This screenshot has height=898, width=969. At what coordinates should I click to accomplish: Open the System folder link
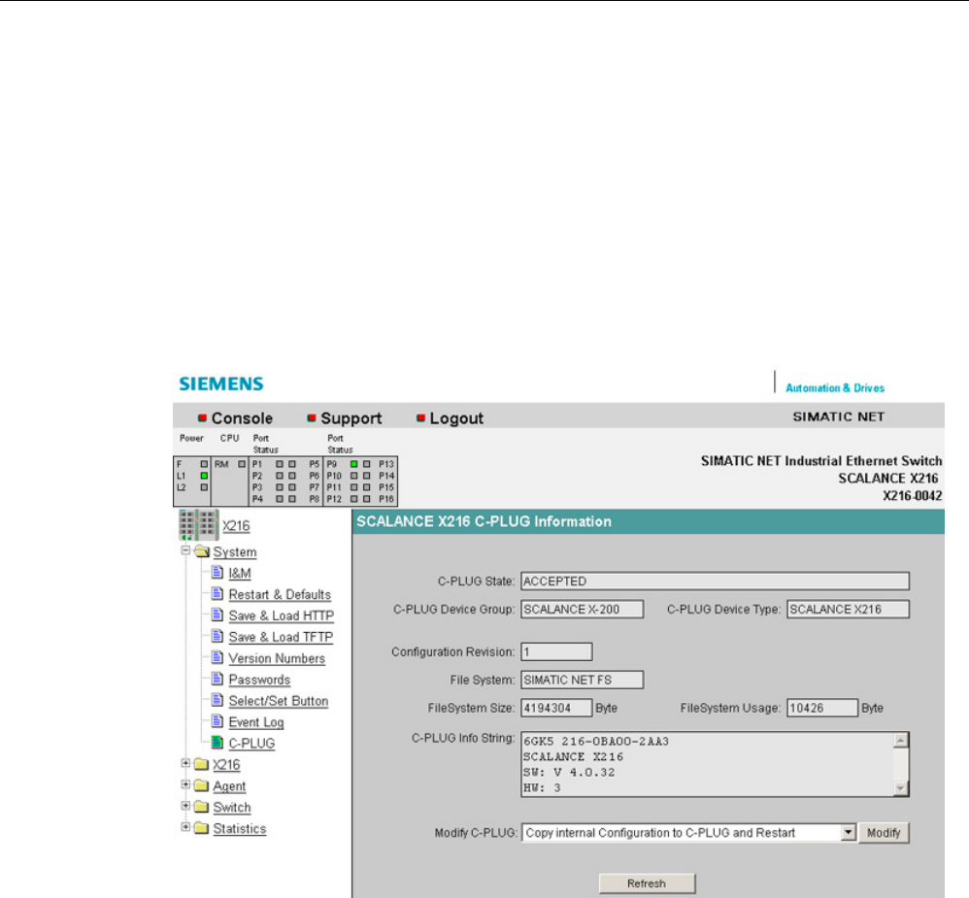pyautogui.click(x=235, y=551)
